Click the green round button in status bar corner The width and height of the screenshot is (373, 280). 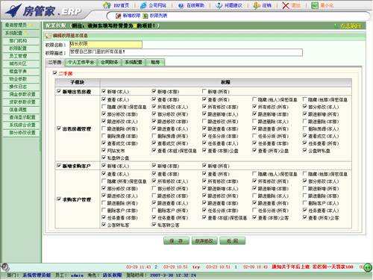[368, 268]
